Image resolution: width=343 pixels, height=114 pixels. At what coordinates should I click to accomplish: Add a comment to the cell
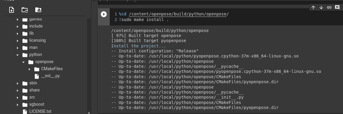point(337,7)
